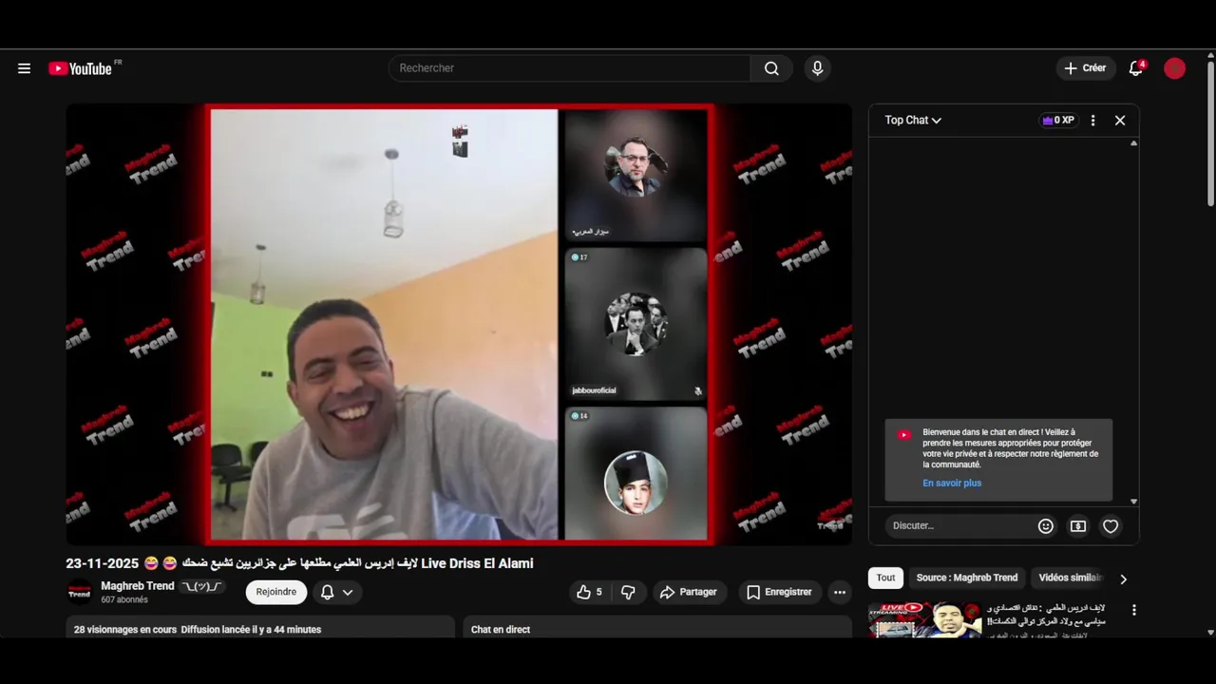The image size is (1216, 684).
Task: Close the live chat panel
Action: point(1120,121)
